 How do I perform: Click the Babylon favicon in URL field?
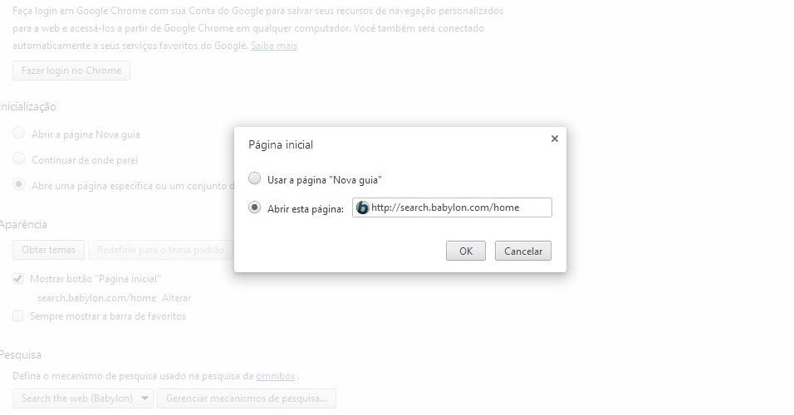pyautogui.click(x=363, y=207)
